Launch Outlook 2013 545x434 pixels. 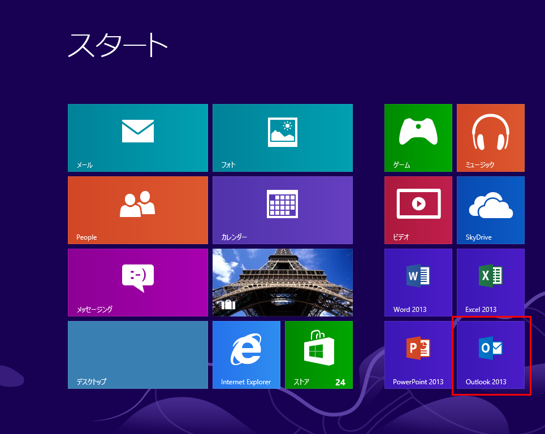pyautogui.click(x=490, y=355)
